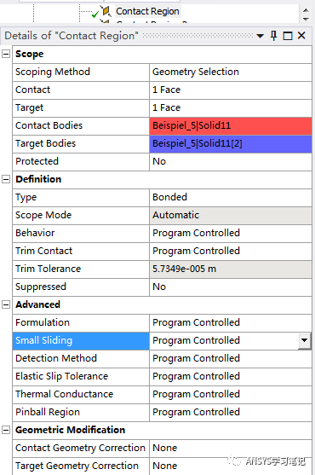
Task: Collapse the Scope section
Action: (6, 55)
